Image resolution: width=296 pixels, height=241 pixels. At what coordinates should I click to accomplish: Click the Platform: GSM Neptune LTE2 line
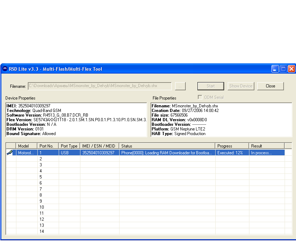pos(178,129)
